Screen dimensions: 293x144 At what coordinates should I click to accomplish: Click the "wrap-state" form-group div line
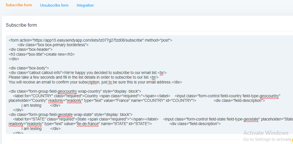click(70, 114)
